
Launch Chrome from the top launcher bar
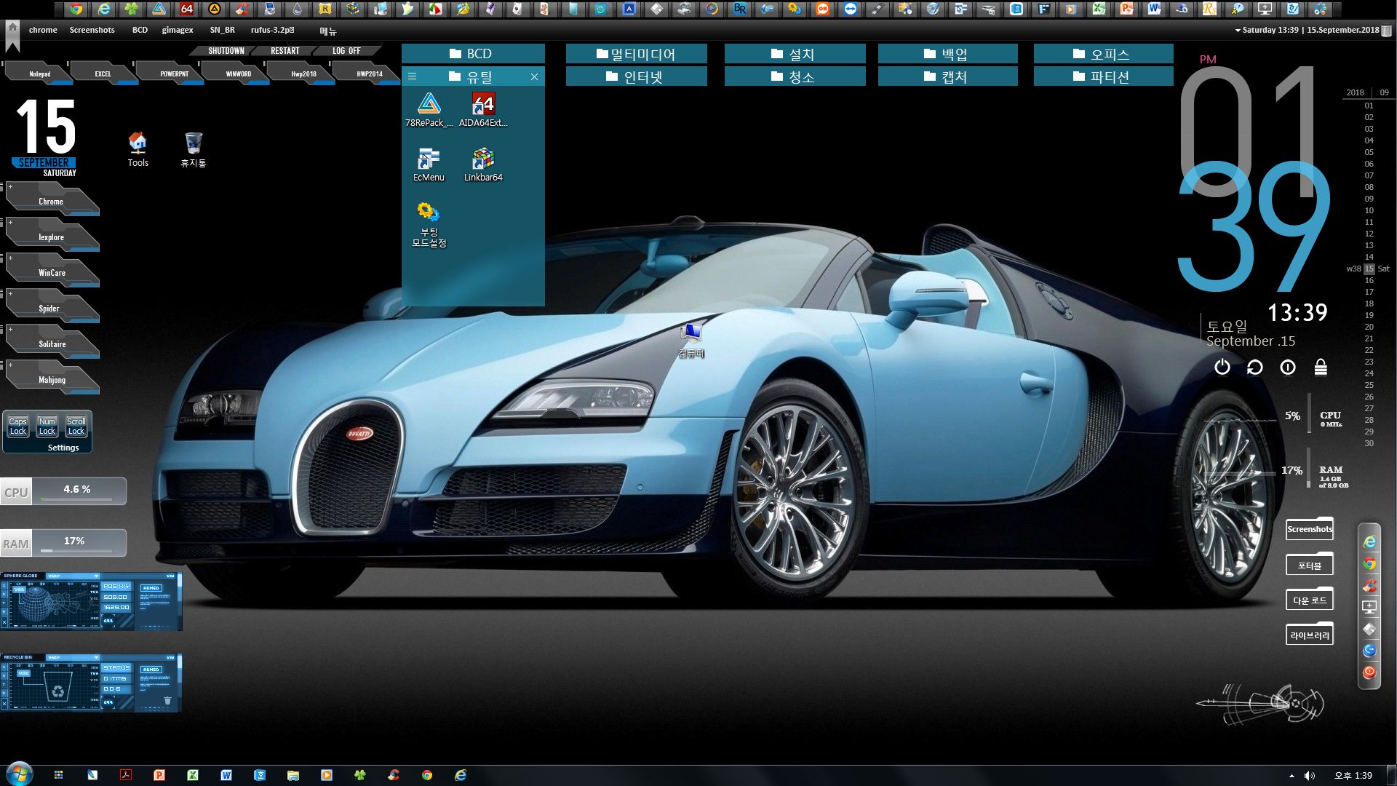(76, 9)
